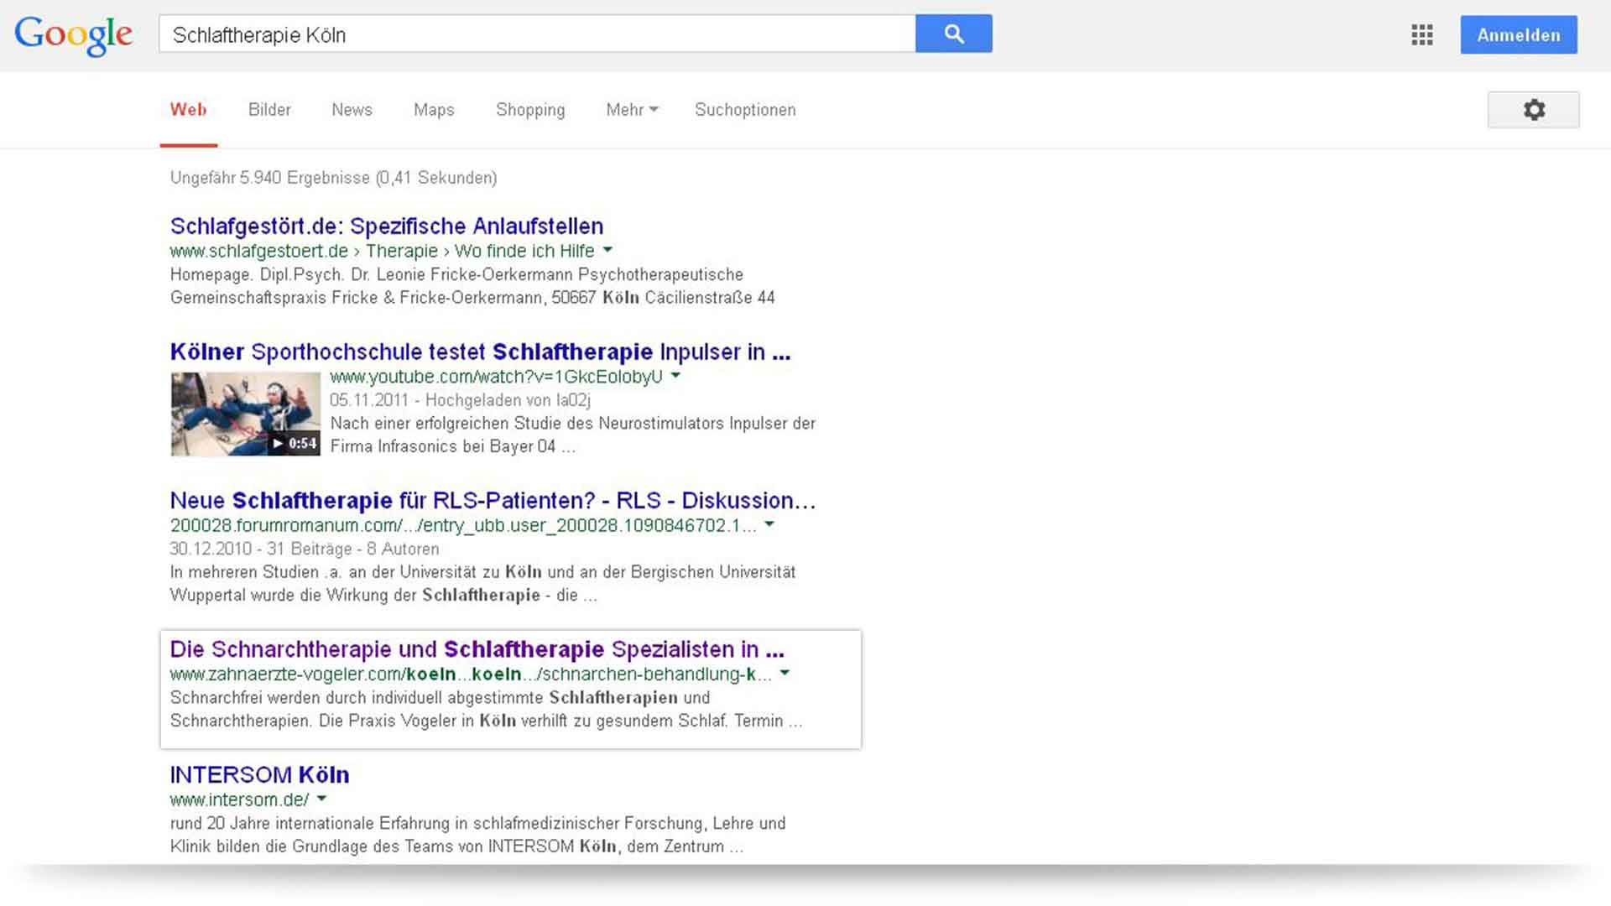Screen dimensions: 1611x906
Task: Click '30.12.2010 - 31 Beiträge - 8 Autoren' text
Action: pyautogui.click(x=305, y=549)
